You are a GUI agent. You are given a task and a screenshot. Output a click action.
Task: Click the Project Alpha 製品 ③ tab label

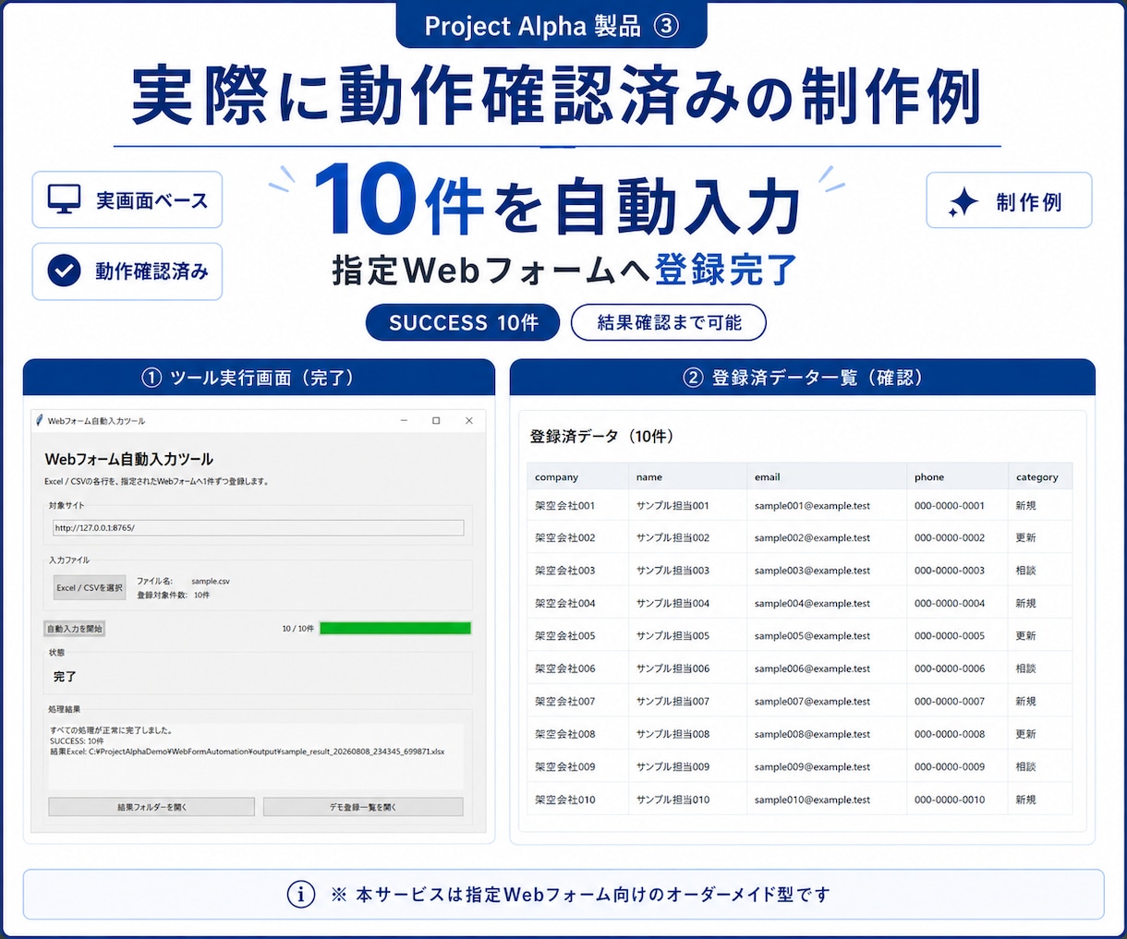tap(551, 26)
